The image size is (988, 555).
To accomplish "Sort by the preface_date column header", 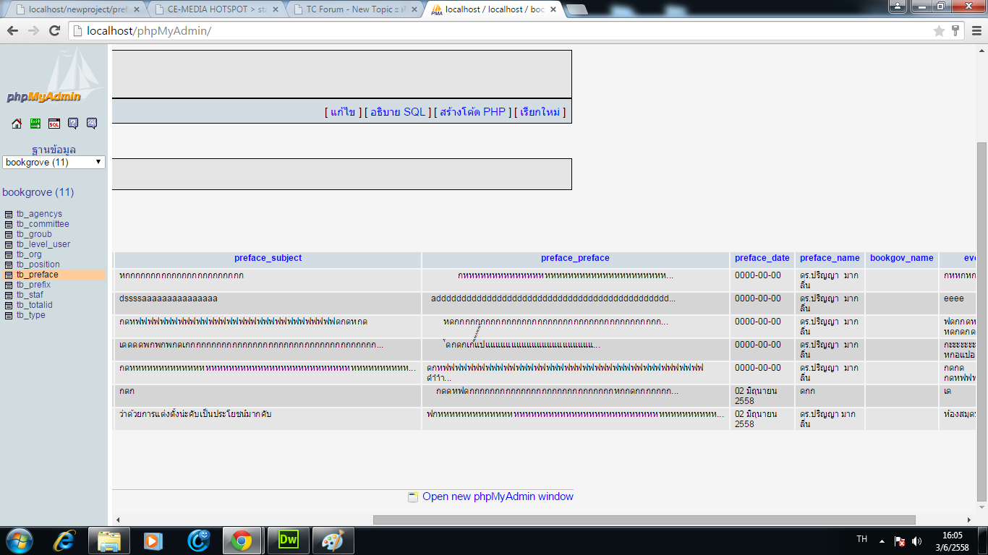I will click(x=762, y=258).
